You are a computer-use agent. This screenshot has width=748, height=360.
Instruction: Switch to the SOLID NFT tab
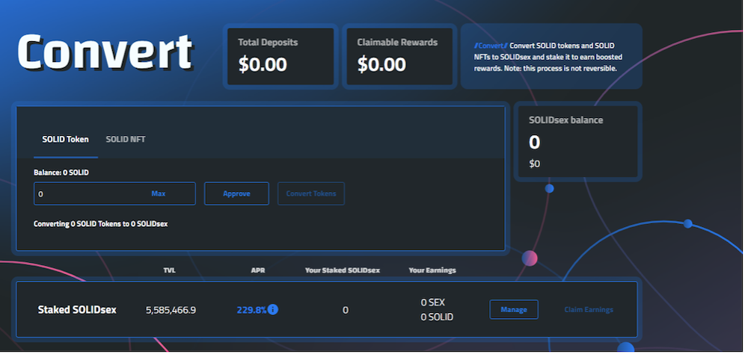click(126, 140)
